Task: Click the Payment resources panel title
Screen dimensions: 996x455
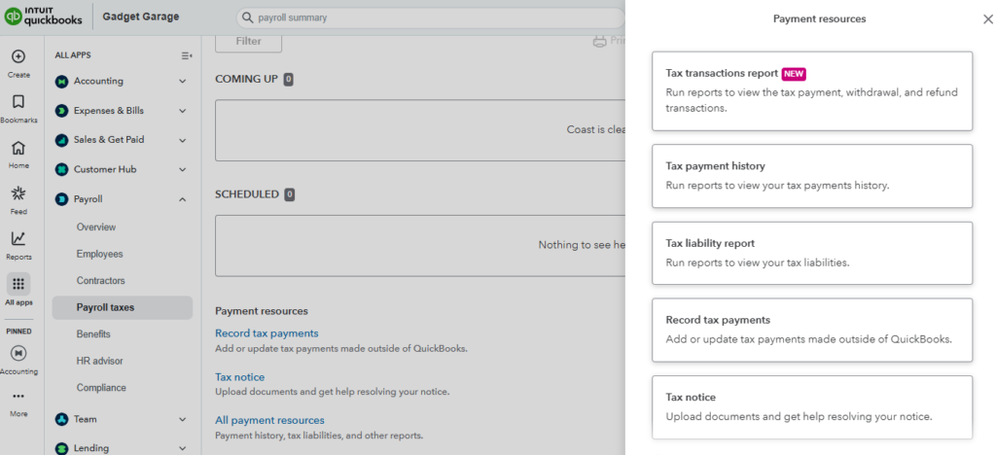Action: pyautogui.click(x=819, y=19)
